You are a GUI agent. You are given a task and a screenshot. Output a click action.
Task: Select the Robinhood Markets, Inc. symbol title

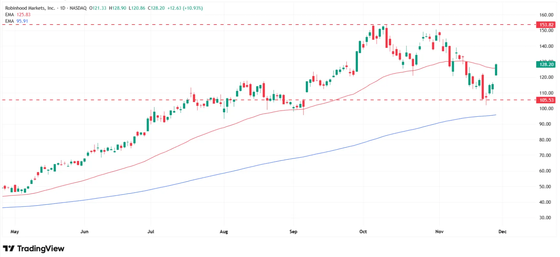point(30,8)
